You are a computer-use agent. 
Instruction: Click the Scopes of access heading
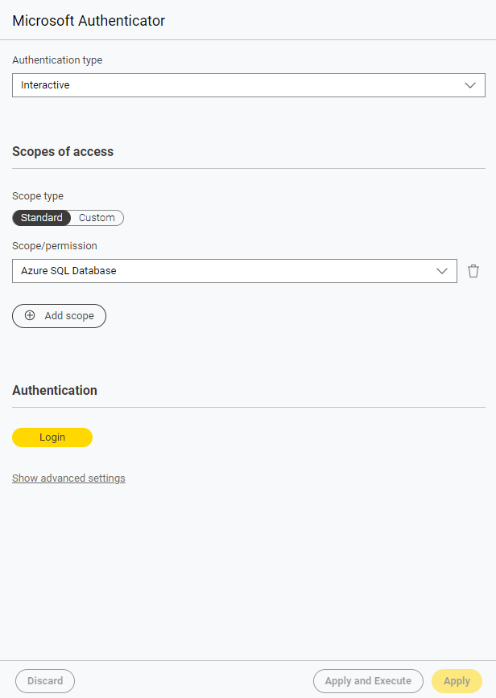point(63,151)
